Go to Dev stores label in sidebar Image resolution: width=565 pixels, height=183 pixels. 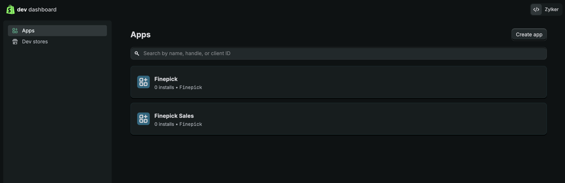35,42
